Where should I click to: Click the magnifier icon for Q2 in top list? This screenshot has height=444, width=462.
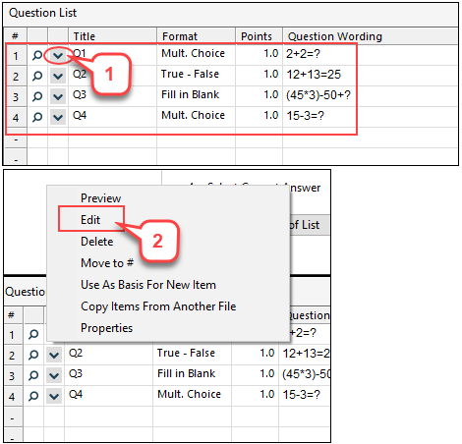tap(37, 77)
